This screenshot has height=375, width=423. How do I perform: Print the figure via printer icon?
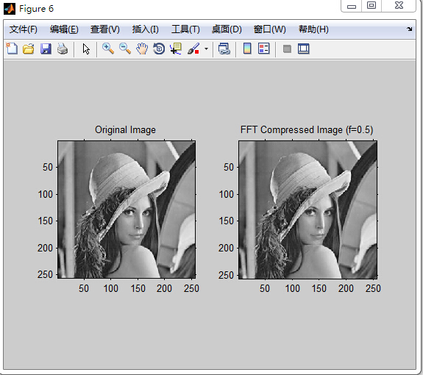(63, 49)
